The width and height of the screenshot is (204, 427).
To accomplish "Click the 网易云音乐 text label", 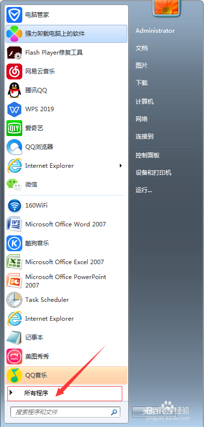I will (40, 71).
